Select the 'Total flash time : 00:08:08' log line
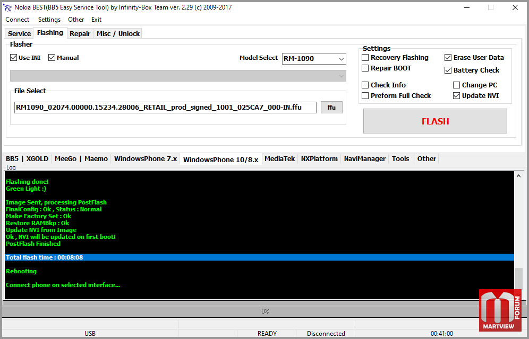Viewport: 529px width, 339px height. [259, 257]
